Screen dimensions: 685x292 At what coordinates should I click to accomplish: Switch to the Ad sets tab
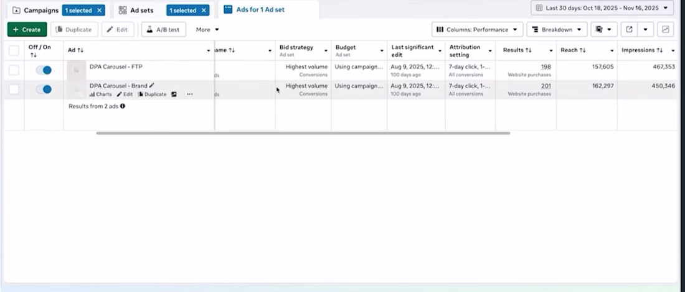(142, 10)
